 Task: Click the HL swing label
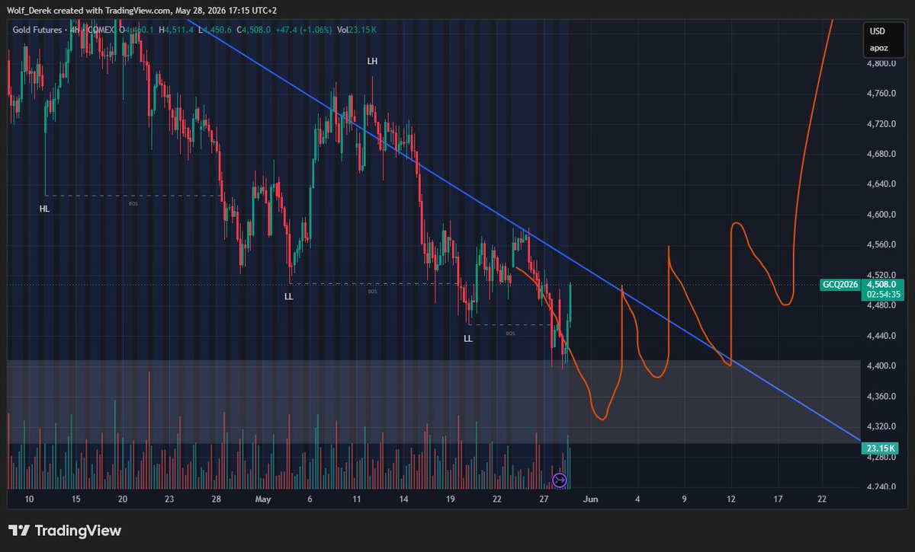click(45, 207)
